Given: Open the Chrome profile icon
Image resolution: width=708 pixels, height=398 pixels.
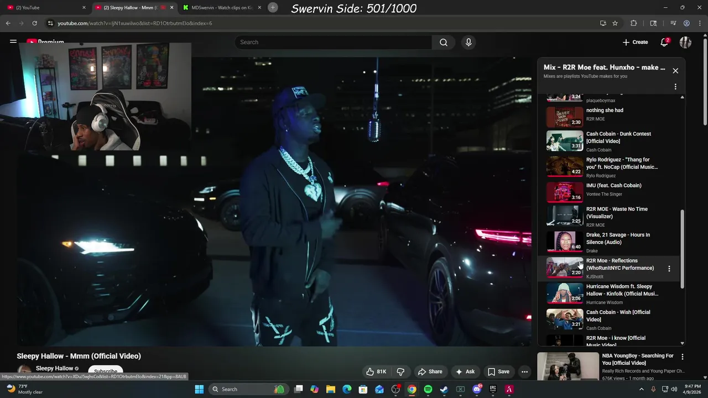Looking at the screenshot, I should coord(686,23).
